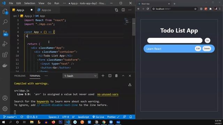Open the terminal selector dropdown '1: bash'
Image resolution: width=223 pixels, height=125 pixels.
coord(80,76)
